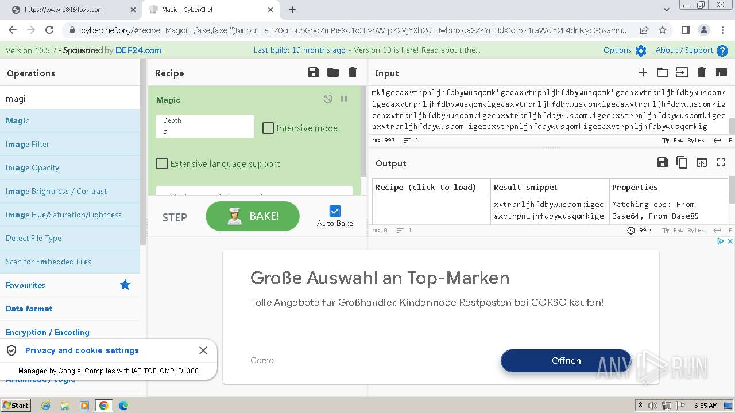Open Privacy and cookie settings link
This screenshot has height=413, width=735.
[x=82, y=350]
